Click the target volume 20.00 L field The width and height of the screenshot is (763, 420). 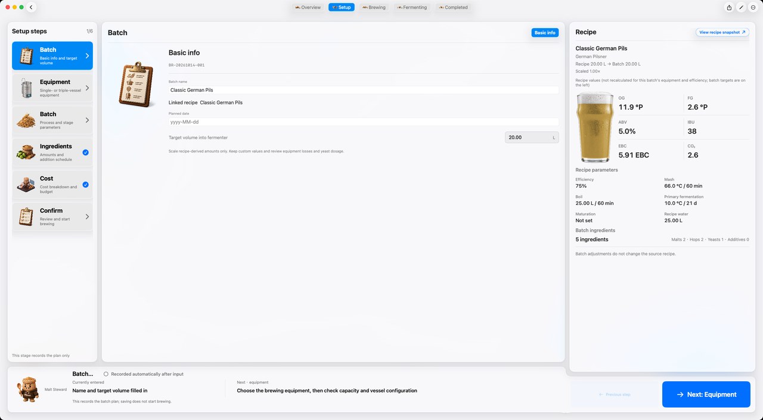pyautogui.click(x=532, y=138)
